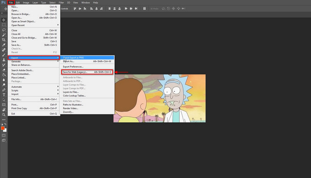Click the Rick and Morty canvas image
Screen dimensions: 311x178
pos(160,98)
